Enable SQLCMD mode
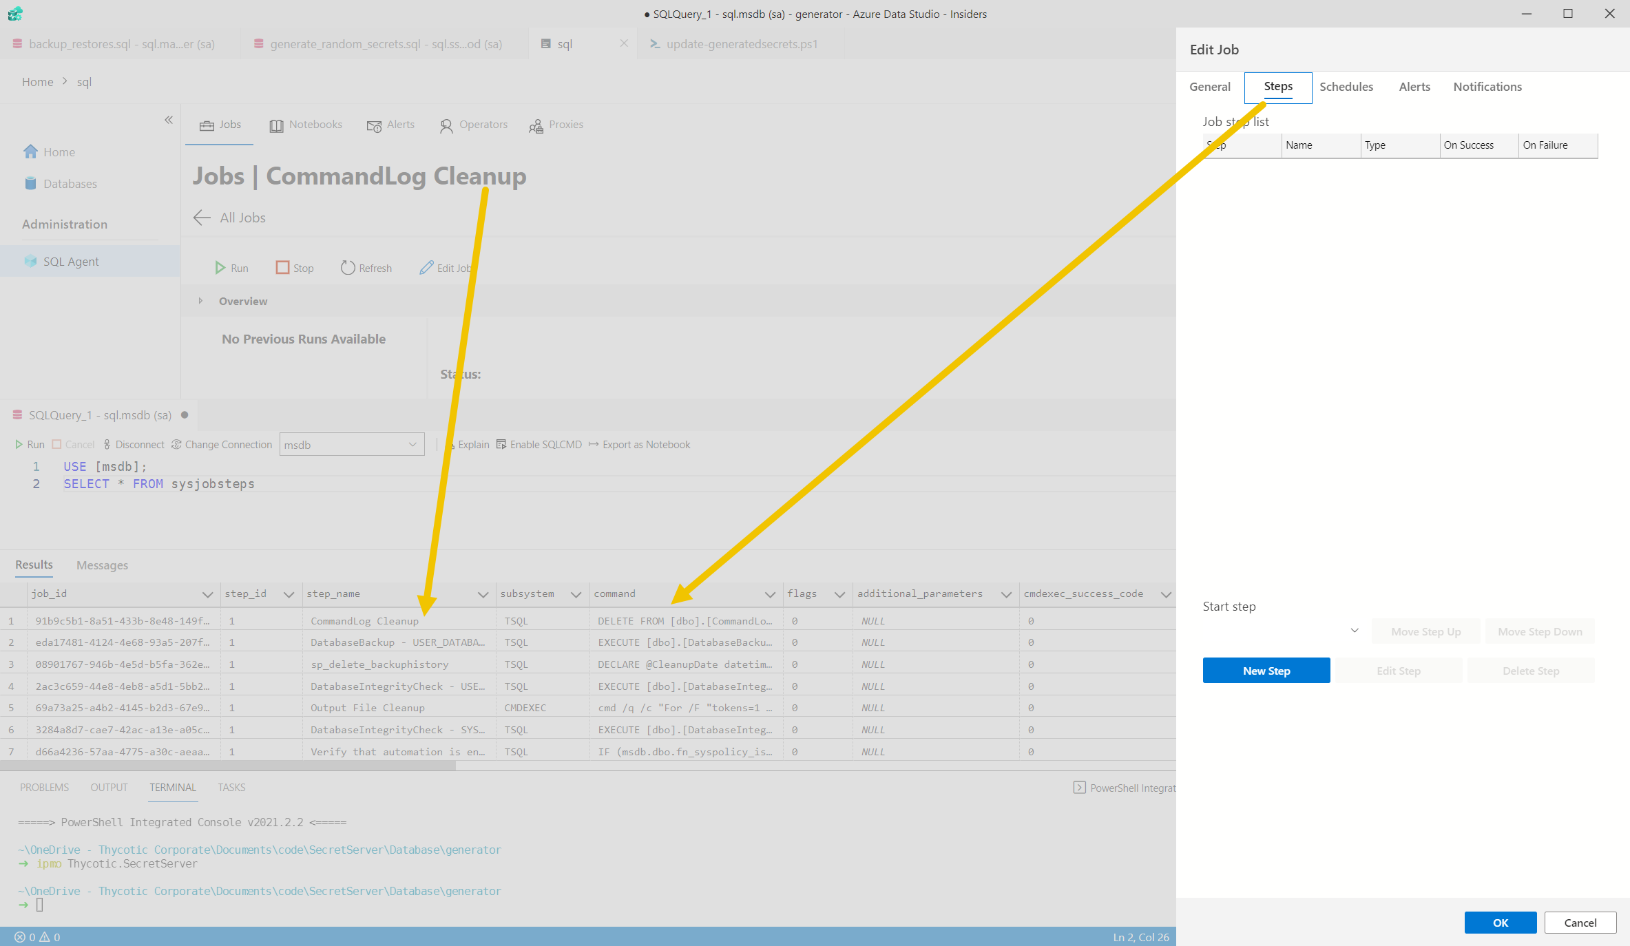Screen dimensions: 1630x946 tap(539, 445)
